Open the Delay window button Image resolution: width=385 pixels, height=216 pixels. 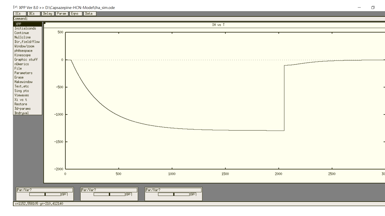[48, 13]
